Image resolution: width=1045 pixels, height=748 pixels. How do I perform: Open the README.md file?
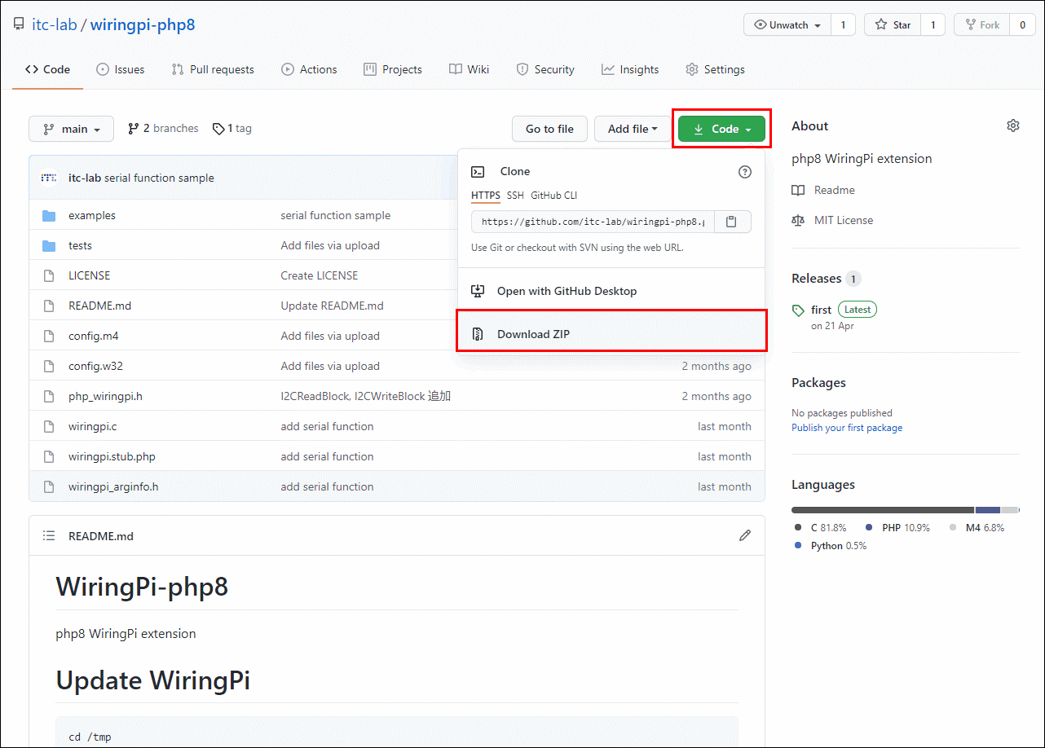(99, 306)
